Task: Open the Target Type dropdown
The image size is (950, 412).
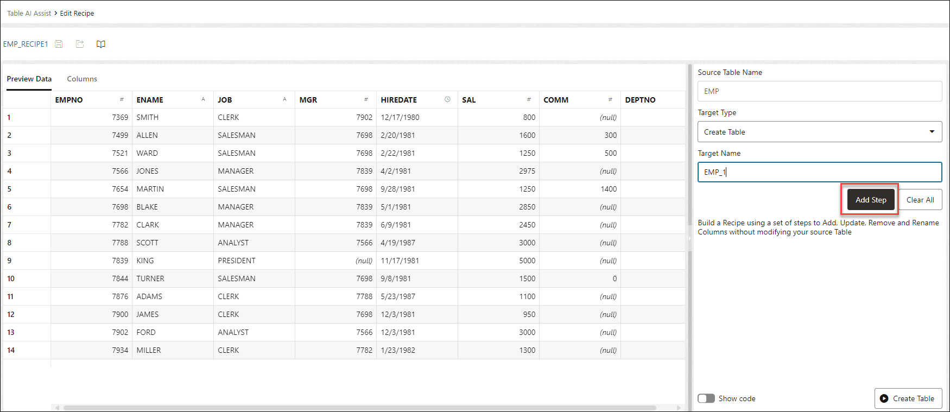Action: pyautogui.click(x=819, y=132)
